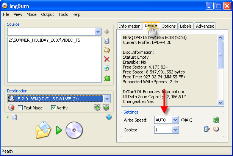Open the Output menu

pyautogui.click(x=47, y=14)
